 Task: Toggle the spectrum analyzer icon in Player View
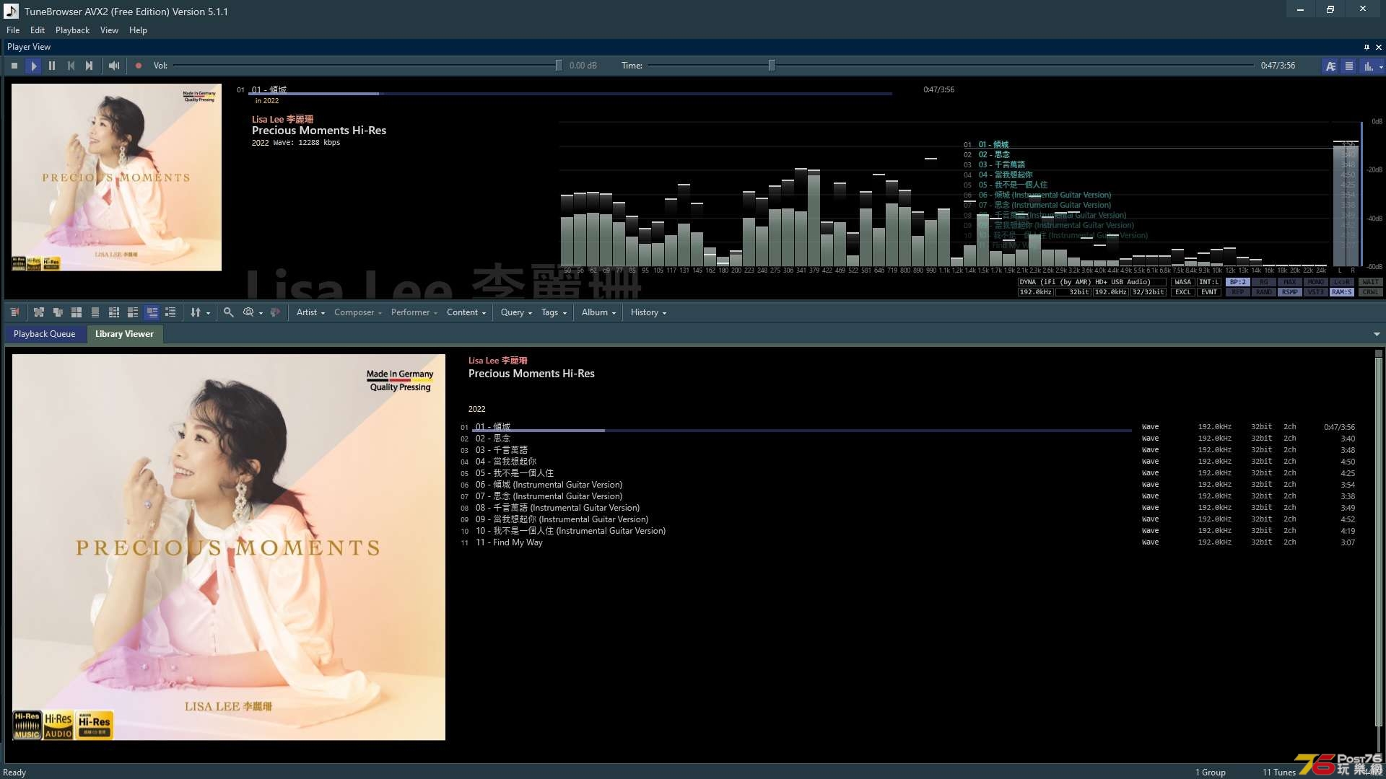tap(1368, 66)
